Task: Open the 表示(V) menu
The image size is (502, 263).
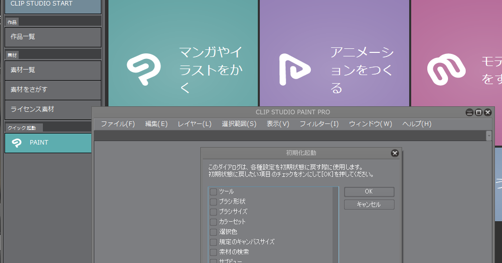Action: (x=278, y=124)
